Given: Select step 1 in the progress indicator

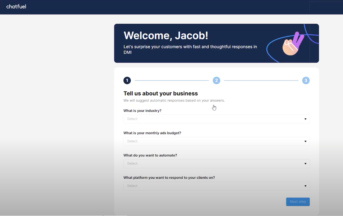Looking at the screenshot, I should tap(127, 80).
